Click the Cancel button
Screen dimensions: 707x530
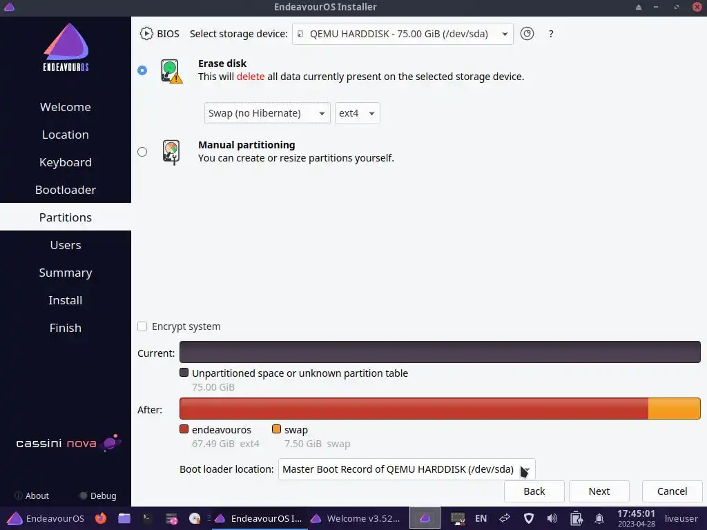coord(672,491)
